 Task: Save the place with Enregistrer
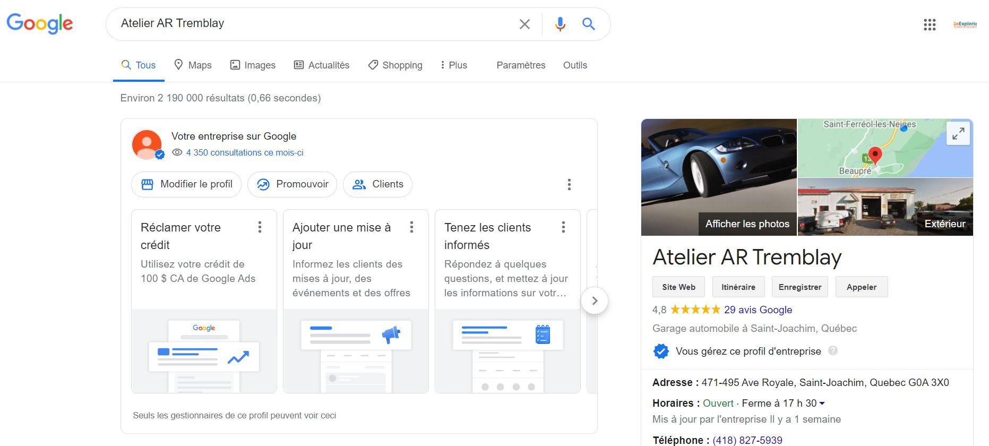(800, 287)
